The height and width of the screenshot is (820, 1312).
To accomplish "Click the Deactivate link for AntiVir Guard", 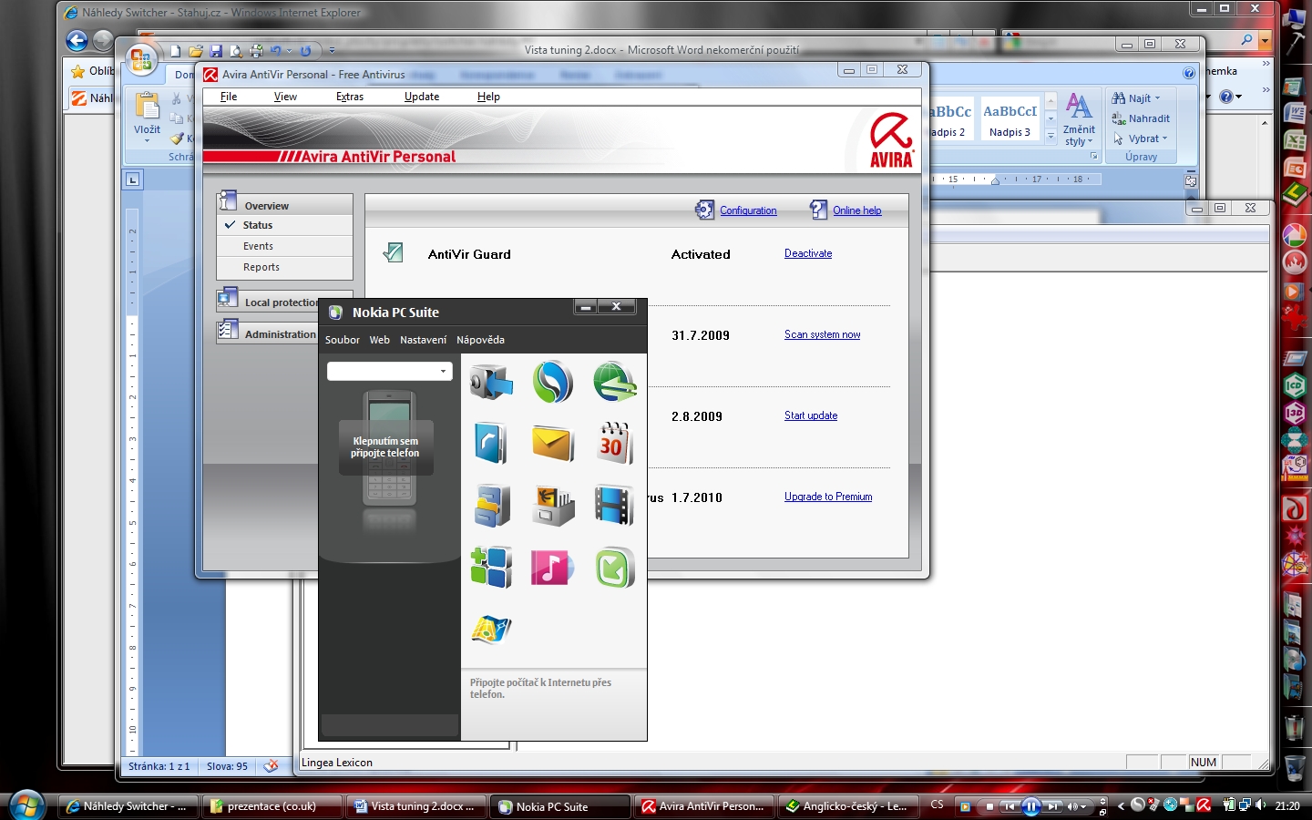I will 808,253.
